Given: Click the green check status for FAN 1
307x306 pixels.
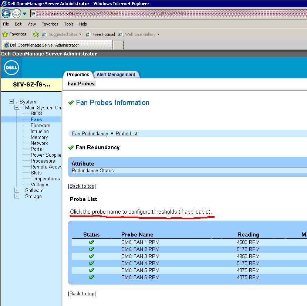Looking at the screenshot, I should (91, 242).
